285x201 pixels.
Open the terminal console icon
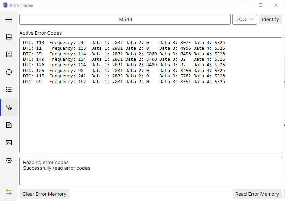click(x=9, y=143)
